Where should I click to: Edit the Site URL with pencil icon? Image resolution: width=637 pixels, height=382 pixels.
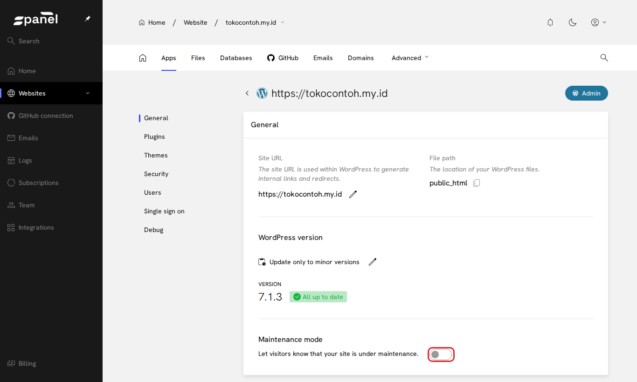click(353, 194)
